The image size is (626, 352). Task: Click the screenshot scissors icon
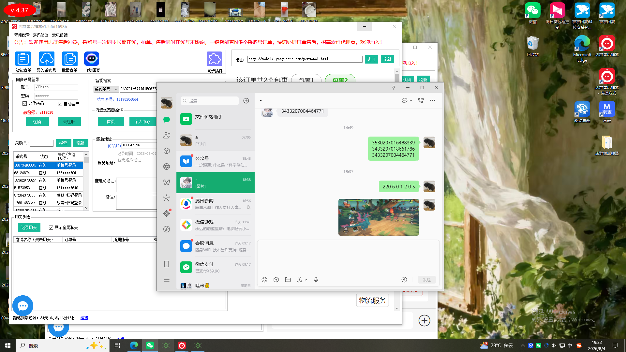[300, 280]
